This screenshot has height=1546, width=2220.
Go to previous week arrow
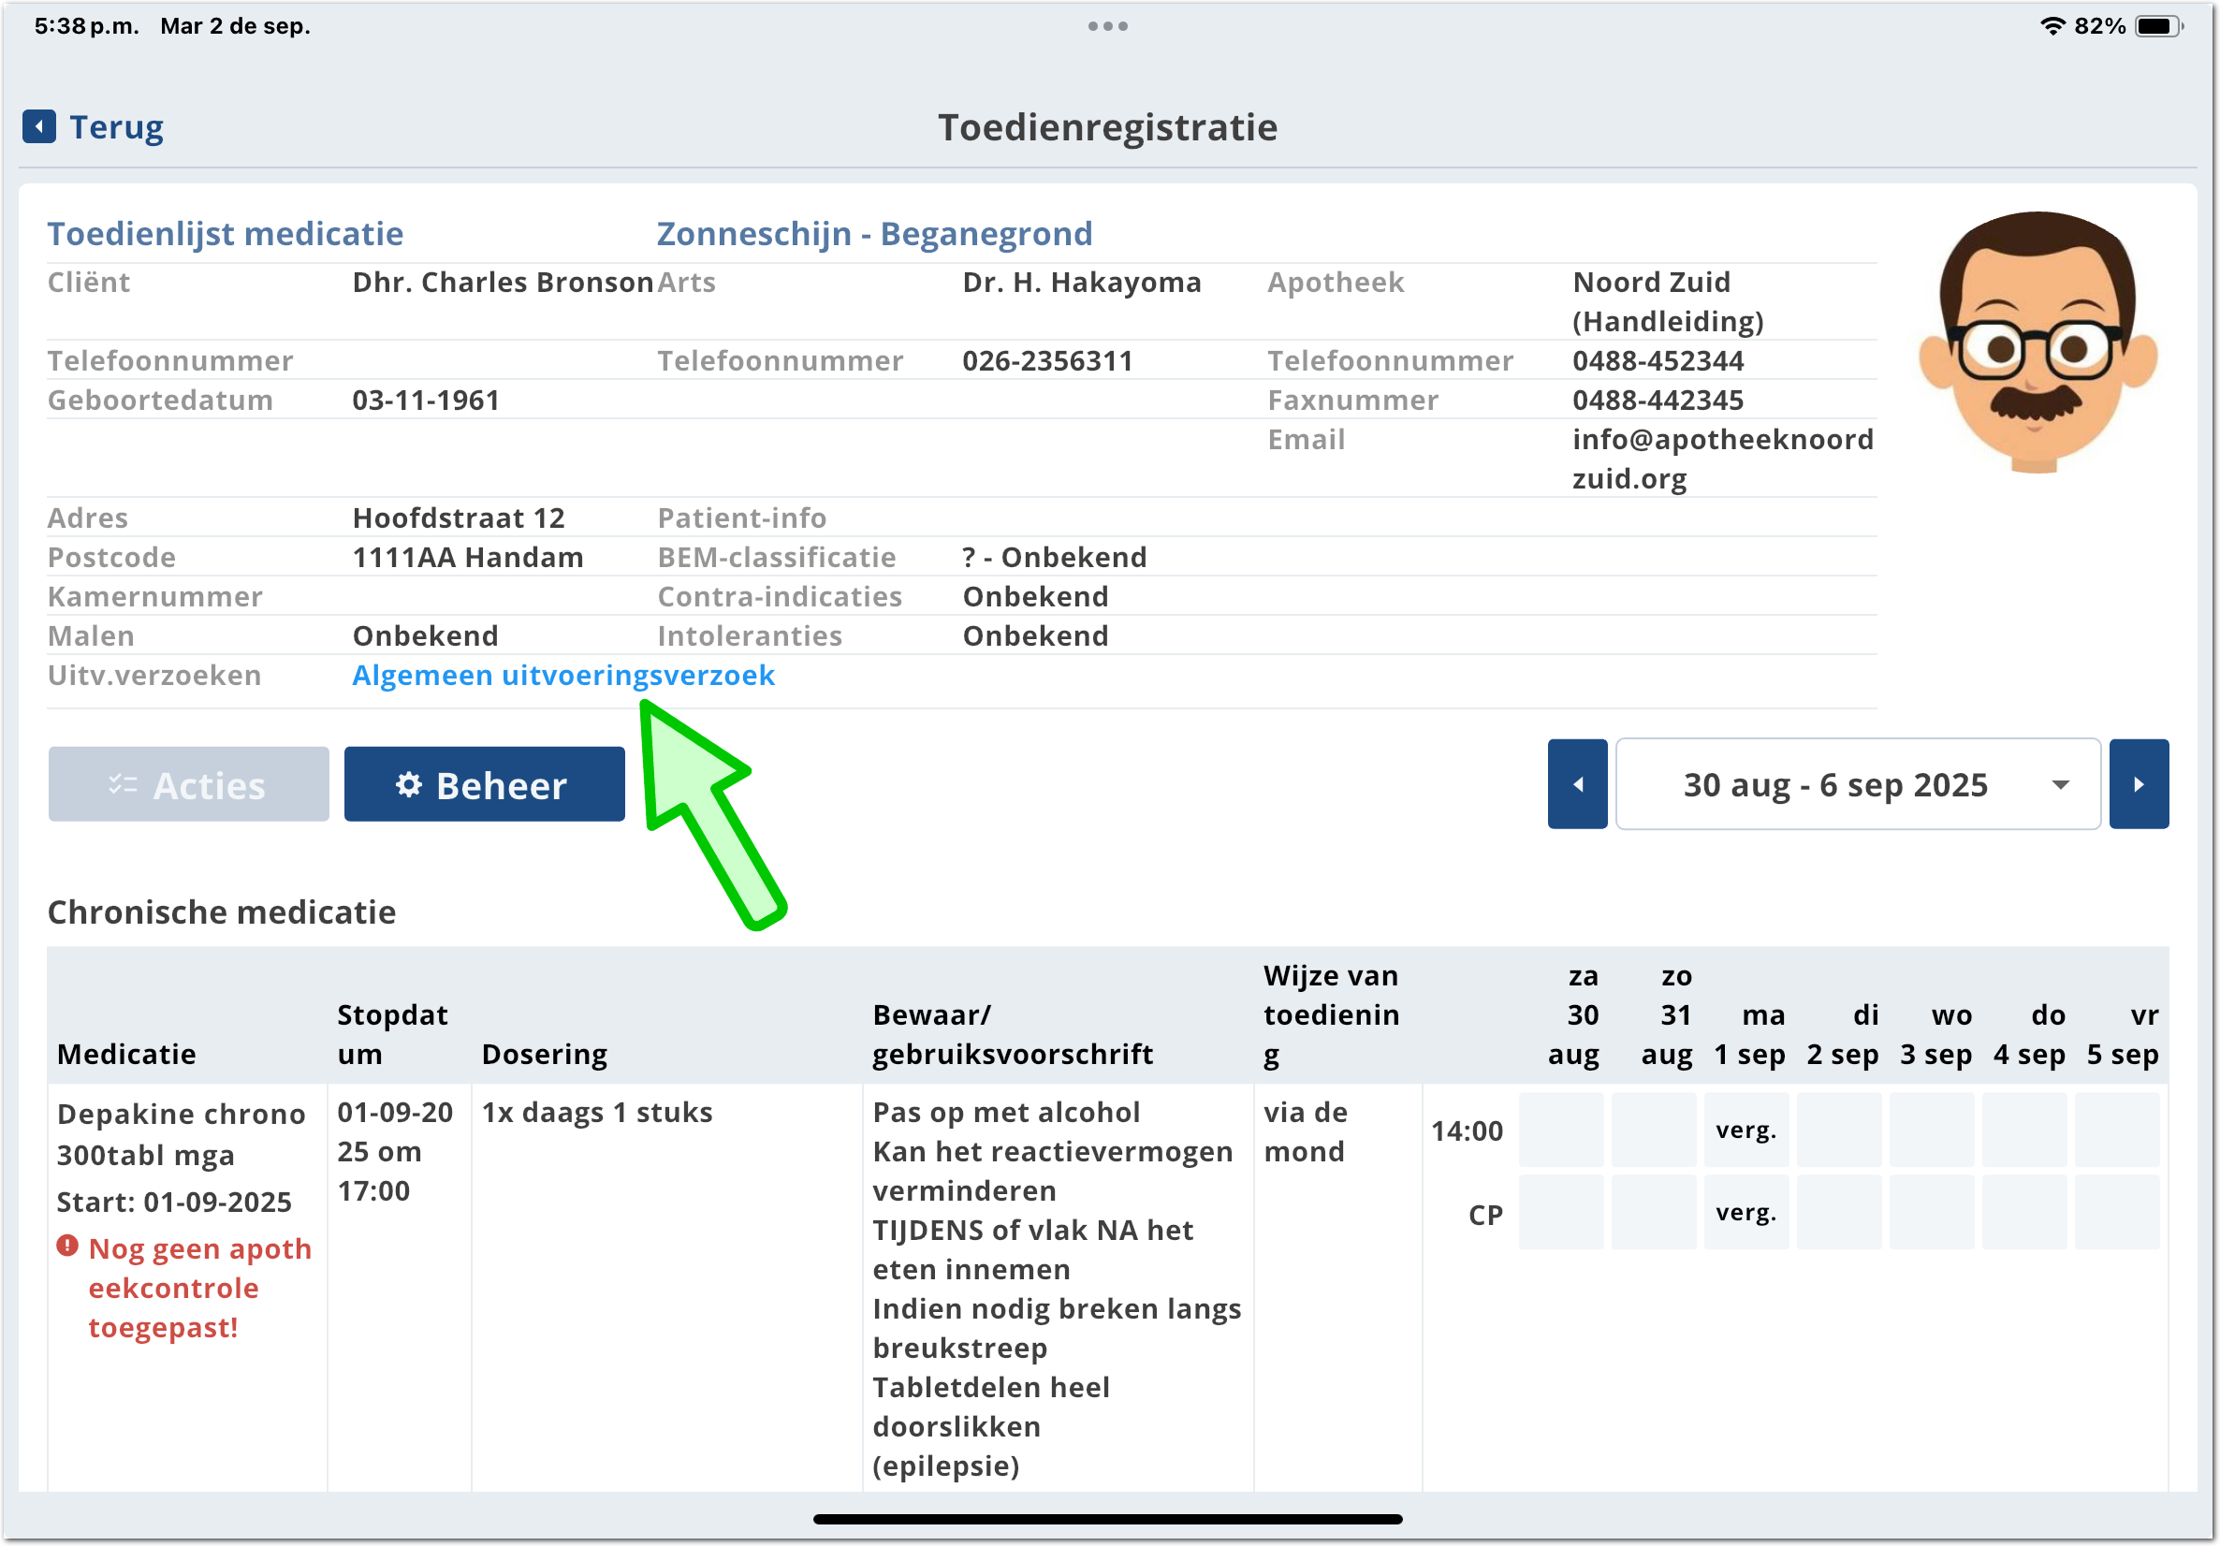pyautogui.click(x=1576, y=784)
